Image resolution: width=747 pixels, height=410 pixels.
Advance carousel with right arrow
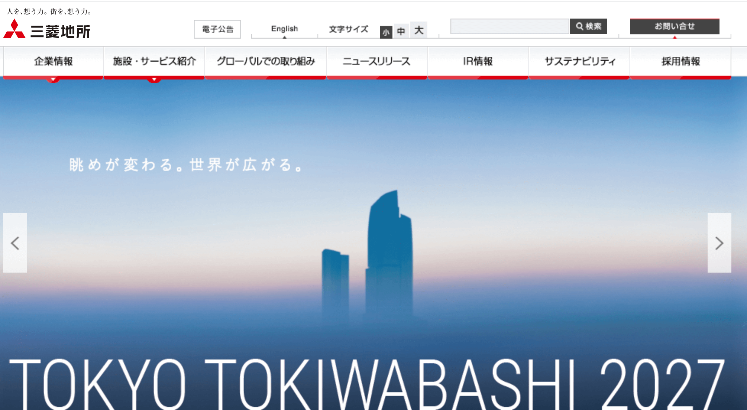(719, 243)
